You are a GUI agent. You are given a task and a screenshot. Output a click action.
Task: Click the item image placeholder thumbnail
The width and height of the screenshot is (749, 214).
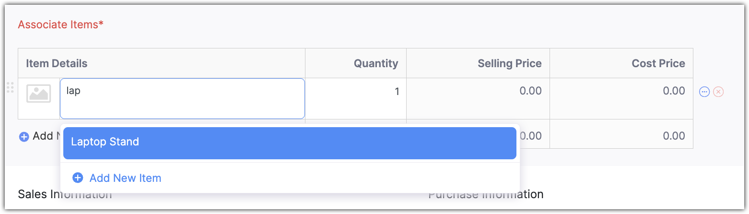(38, 93)
